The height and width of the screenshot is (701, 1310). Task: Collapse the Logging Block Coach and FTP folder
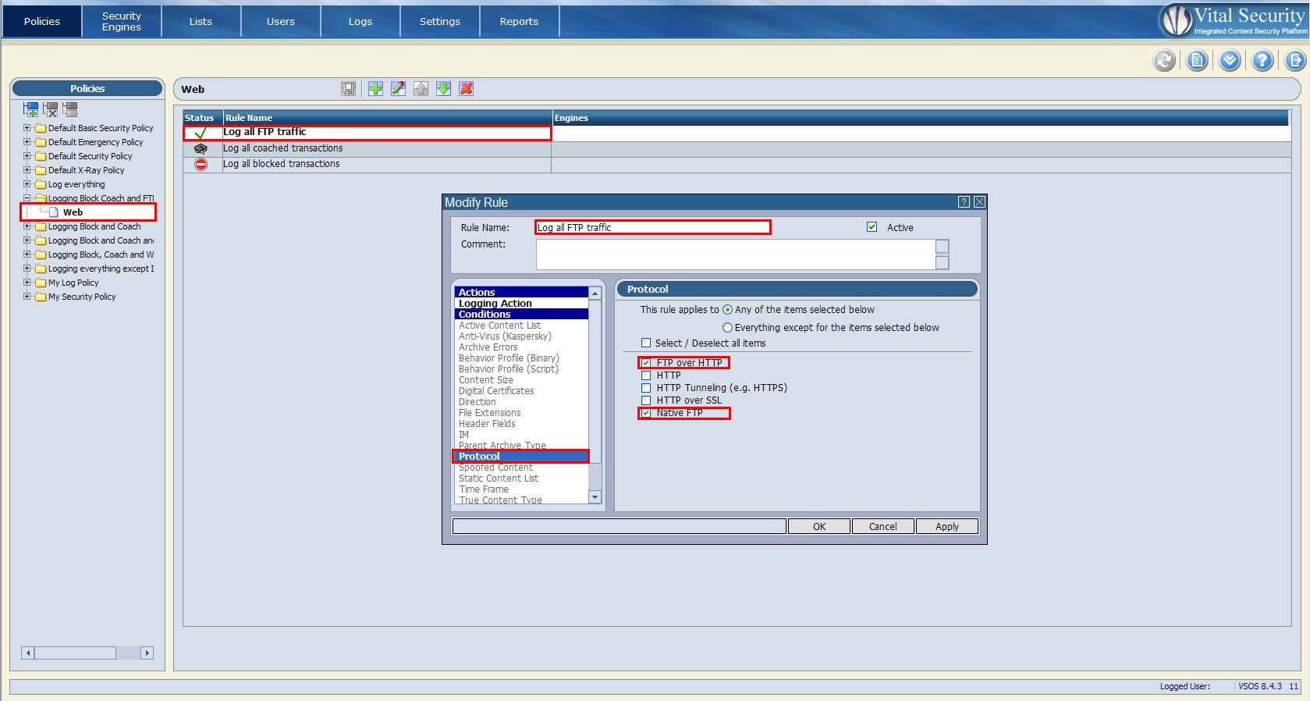click(x=27, y=198)
